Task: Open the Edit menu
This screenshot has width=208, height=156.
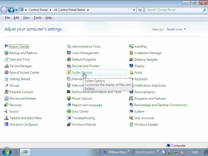Action: 16,18
